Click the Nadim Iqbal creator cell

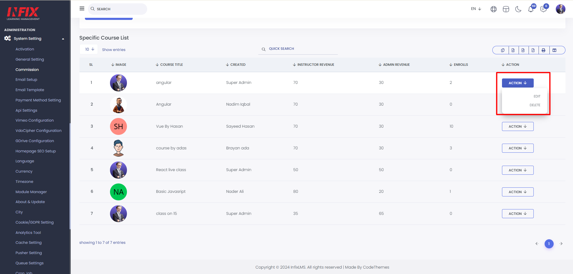pos(238,104)
